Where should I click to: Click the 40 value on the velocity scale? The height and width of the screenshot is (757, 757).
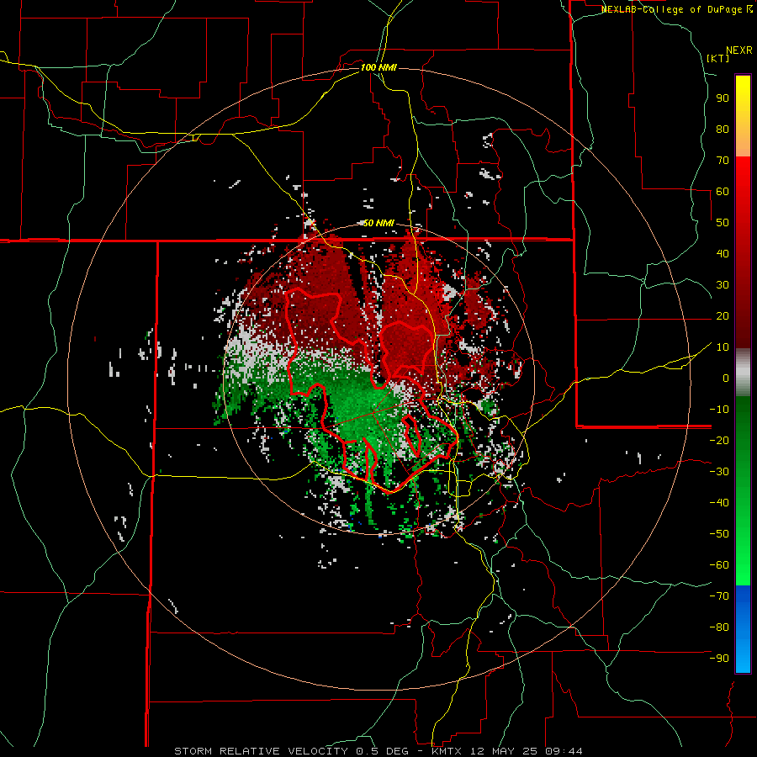[723, 253]
